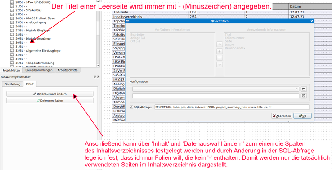
Task: Click into the SQL-Abfrage text field
Action: coord(232,107)
